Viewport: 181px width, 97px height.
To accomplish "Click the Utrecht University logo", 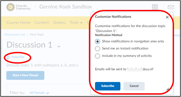I will point(19,7).
